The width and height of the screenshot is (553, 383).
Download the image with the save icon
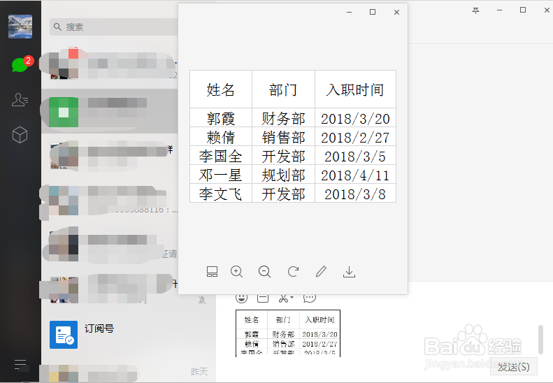click(x=349, y=272)
